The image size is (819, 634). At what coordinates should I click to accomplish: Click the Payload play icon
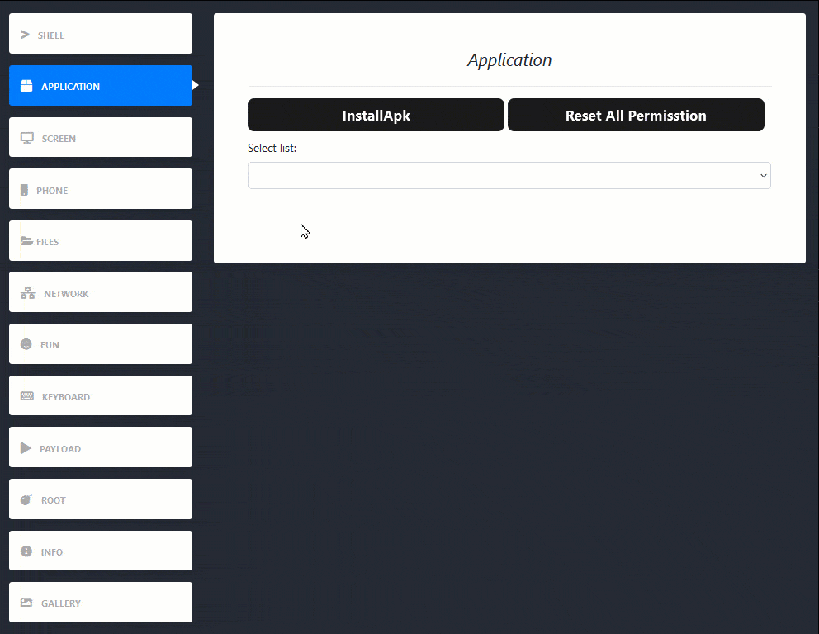pos(26,448)
